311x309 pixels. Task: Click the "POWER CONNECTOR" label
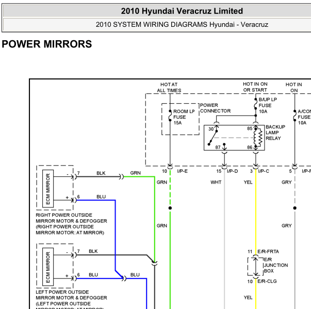215,108
